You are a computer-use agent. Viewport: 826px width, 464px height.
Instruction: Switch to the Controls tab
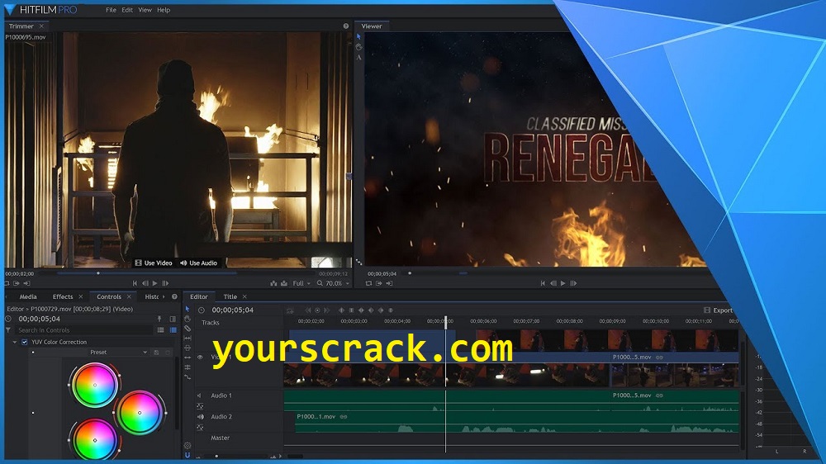click(109, 296)
